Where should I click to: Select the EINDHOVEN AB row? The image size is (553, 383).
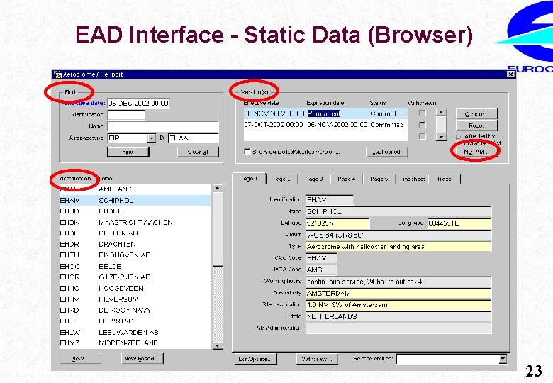tap(135, 255)
